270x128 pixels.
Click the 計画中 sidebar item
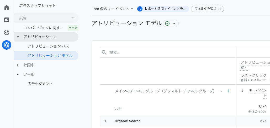[x=29, y=65]
